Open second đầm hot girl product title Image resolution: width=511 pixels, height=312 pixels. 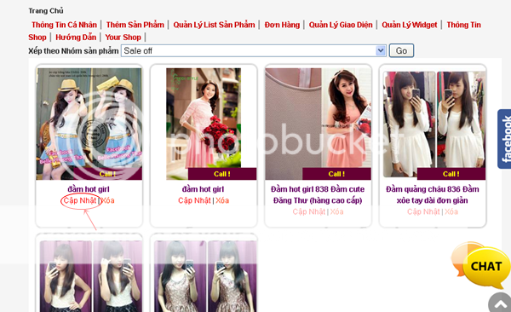tap(203, 189)
